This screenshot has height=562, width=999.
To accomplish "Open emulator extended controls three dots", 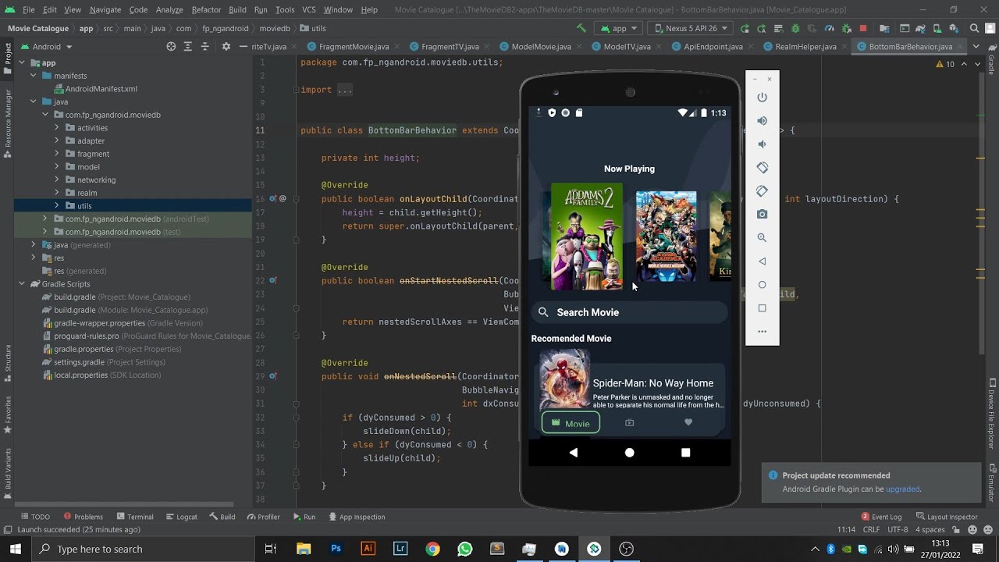I will pyautogui.click(x=762, y=331).
